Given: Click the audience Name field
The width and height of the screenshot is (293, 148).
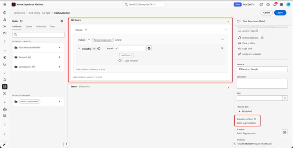Looking at the screenshot, I should point(262,69).
